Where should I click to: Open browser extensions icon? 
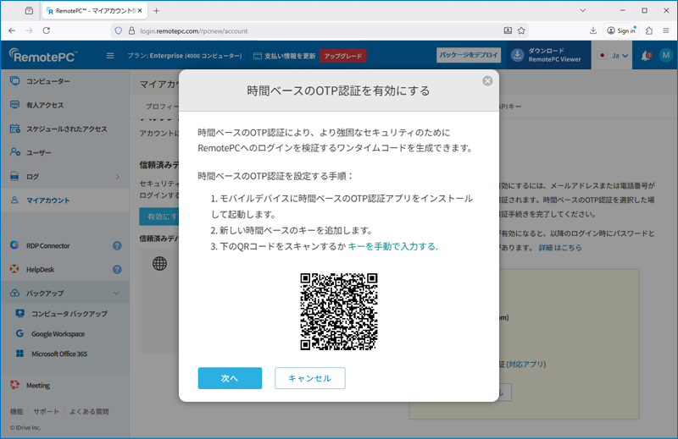pos(649,30)
